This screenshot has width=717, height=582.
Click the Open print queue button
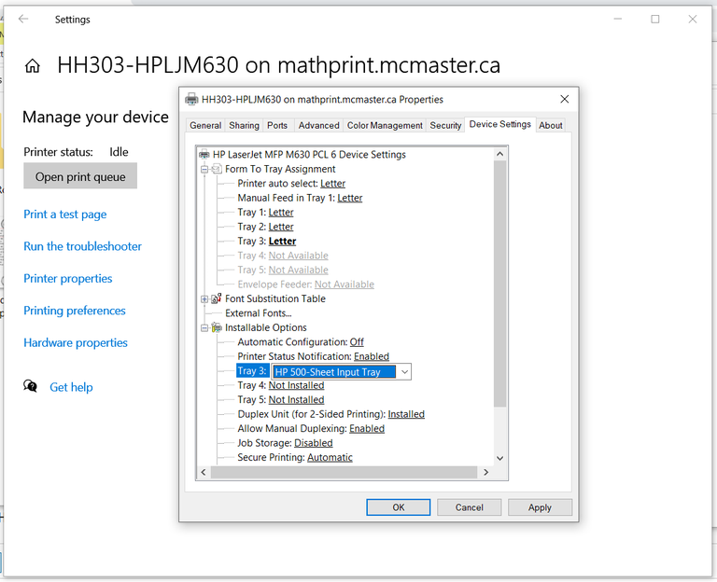click(80, 176)
